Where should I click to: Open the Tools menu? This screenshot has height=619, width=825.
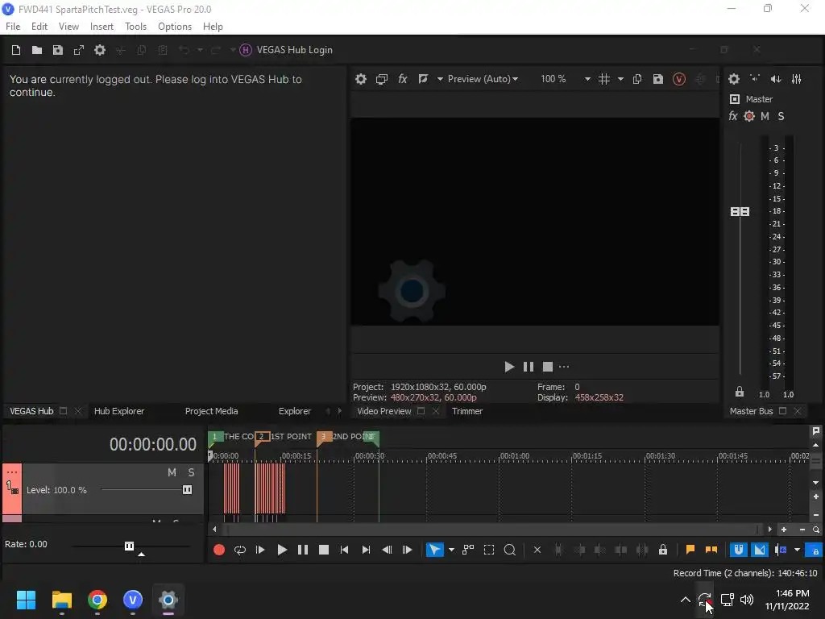click(135, 27)
